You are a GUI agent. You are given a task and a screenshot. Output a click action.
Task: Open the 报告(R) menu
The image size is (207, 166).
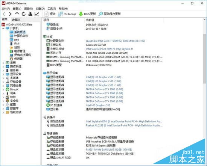click(x=28, y=9)
